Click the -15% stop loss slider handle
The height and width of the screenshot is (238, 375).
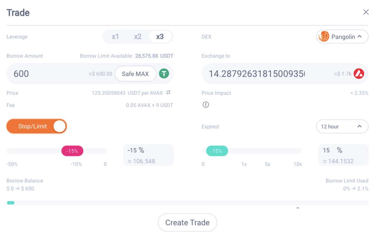[72, 151]
